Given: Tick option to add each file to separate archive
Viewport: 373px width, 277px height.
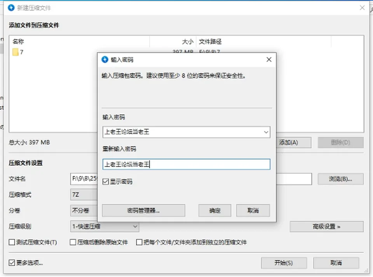Looking at the screenshot, I should coord(139,242).
